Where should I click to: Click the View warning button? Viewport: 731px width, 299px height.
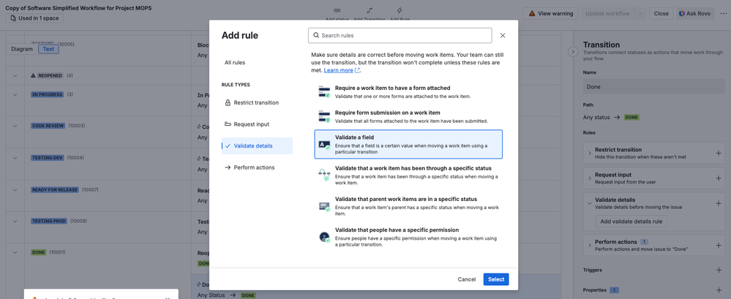click(x=550, y=13)
